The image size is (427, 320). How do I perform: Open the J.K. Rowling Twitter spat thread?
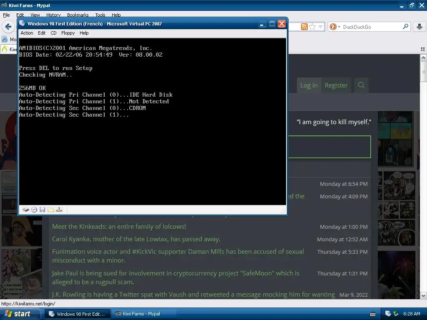(193, 295)
